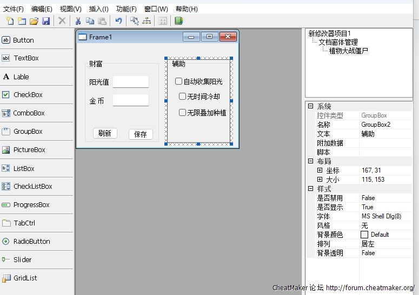Click the Open folder toolbar icon
The height and width of the screenshot is (295, 419).
(34, 21)
